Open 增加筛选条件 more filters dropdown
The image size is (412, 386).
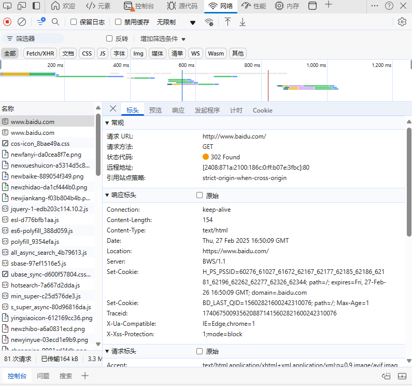163,39
